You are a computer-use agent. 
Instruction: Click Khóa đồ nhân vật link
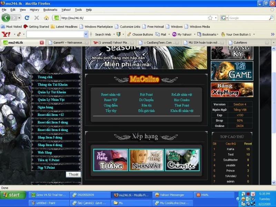click(182, 111)
